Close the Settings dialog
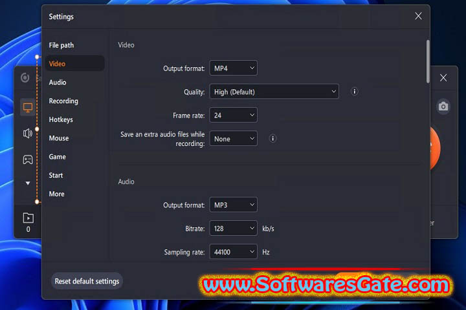466x310 pixels. click(x=418, y=16)
